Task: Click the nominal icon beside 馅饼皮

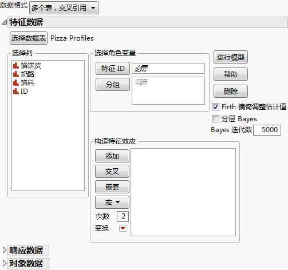Action: [x=16, y=66]
